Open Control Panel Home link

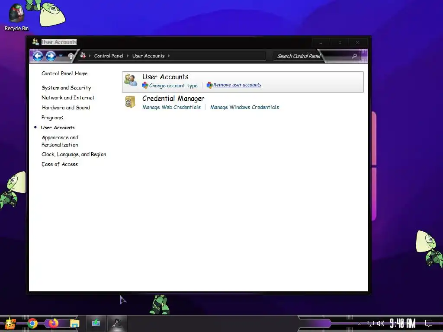[x=64, y=73]
